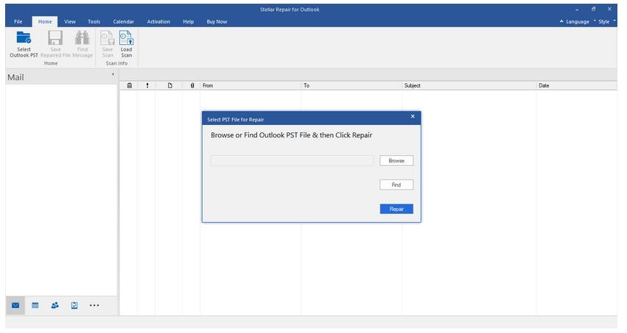Minimize the Stellar Repair window
This screenshot has width=627, height=333.
(577, 9)
